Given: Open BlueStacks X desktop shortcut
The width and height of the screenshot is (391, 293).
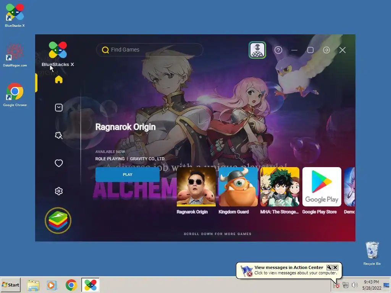Looking at the screenshot, I should (x=15, y=15).
